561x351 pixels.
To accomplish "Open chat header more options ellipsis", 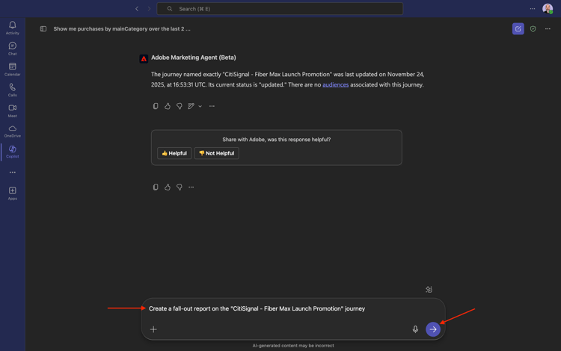I will (548, 29).
